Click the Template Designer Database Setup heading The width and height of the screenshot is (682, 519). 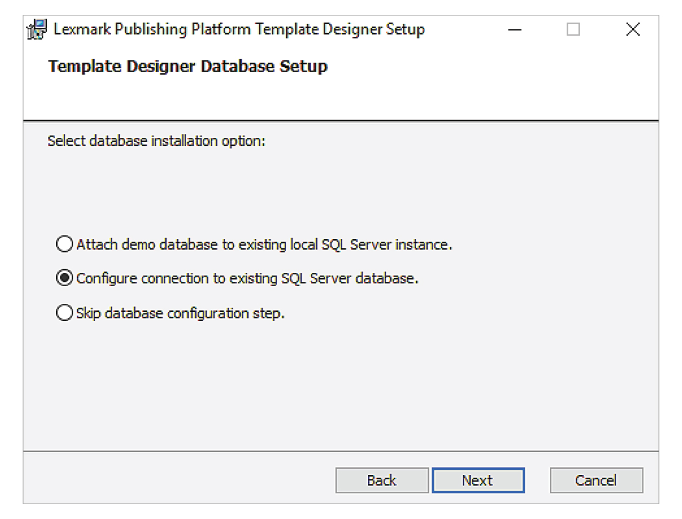188,66
